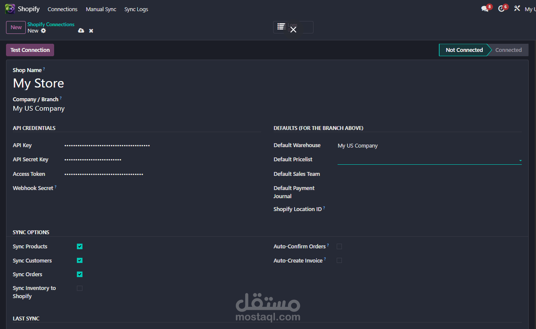This screenshot has width=536, height=329.
Task: Set status to Not Connected
Action: point(464,50)
